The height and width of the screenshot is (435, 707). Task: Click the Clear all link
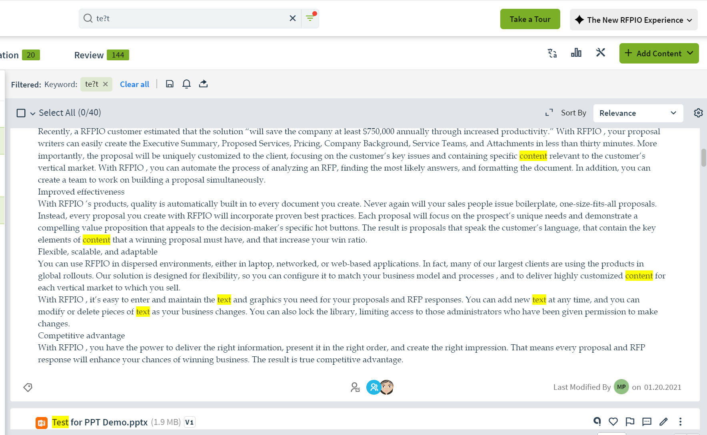[134, 84]
